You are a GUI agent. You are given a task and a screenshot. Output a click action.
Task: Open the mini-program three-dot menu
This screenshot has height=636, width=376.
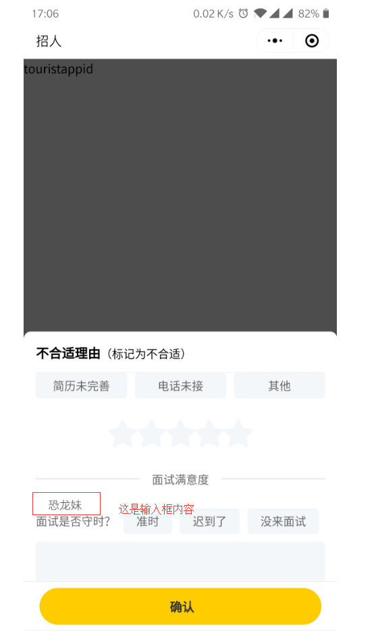(275, 41)
